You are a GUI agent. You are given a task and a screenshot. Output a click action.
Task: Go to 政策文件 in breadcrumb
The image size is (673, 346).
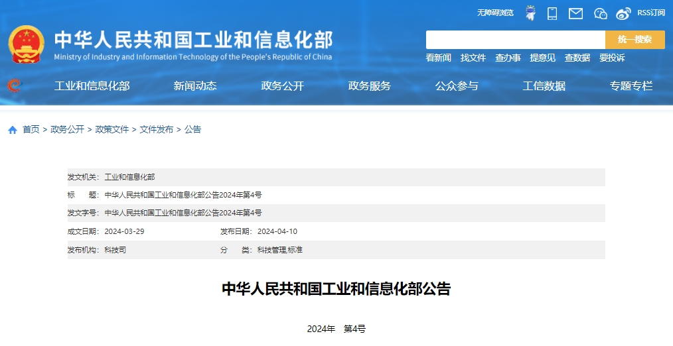pyautogui.click(x=112, y=129)
